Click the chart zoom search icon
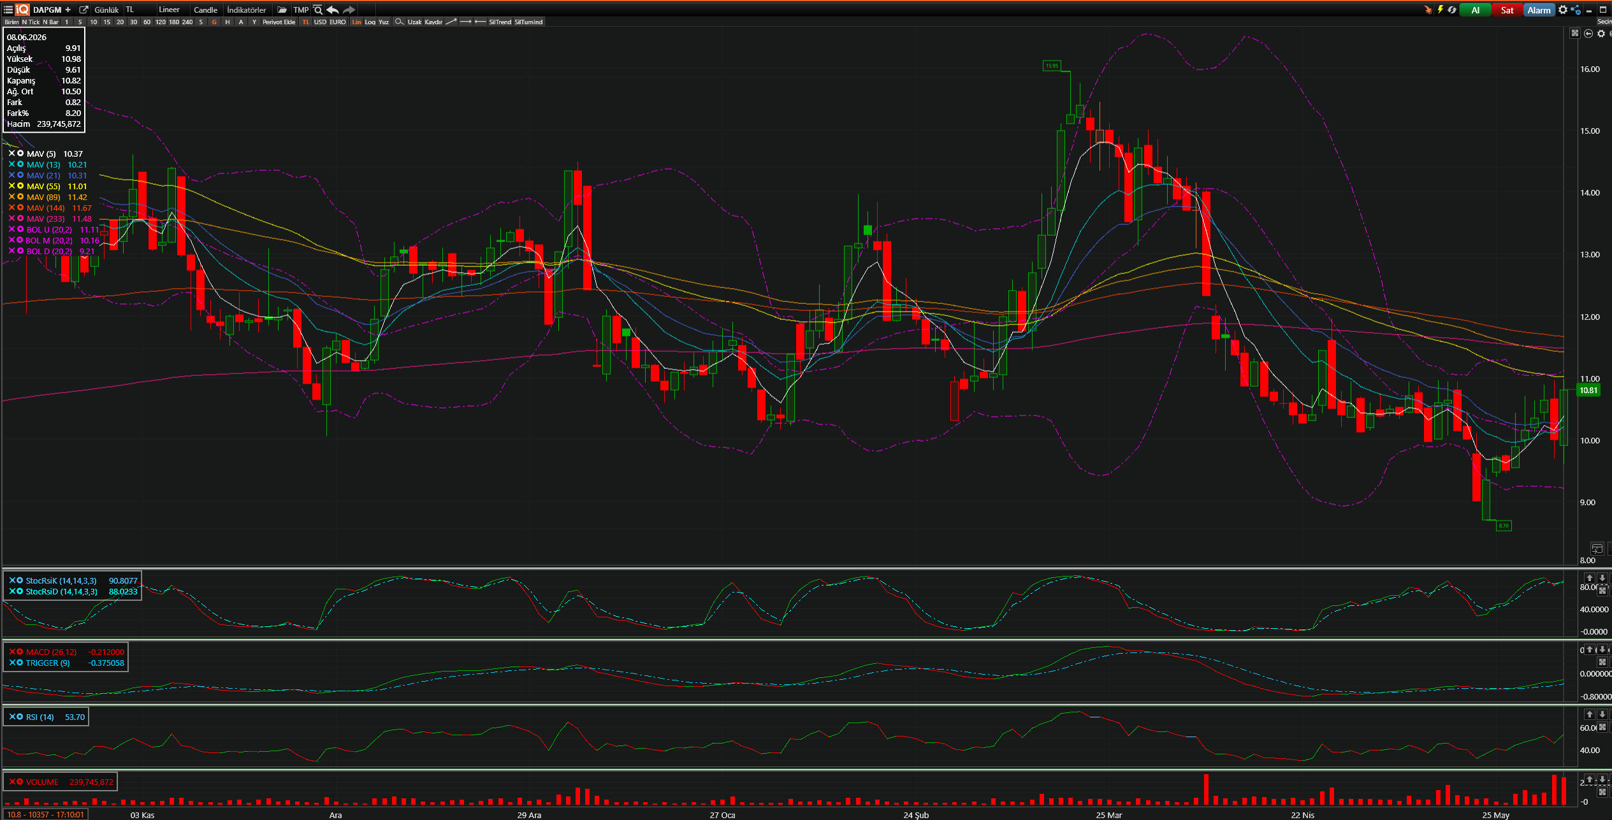 317,10
